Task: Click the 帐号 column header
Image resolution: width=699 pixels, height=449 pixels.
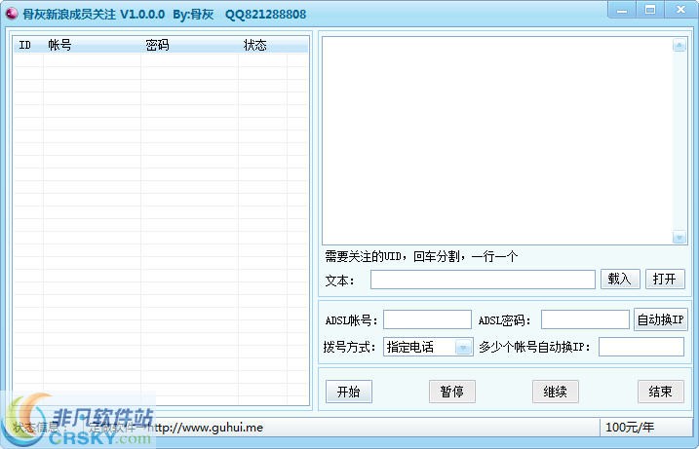Action: [92, 45]
